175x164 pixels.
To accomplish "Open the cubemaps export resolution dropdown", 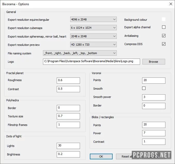I will point(93,28).
